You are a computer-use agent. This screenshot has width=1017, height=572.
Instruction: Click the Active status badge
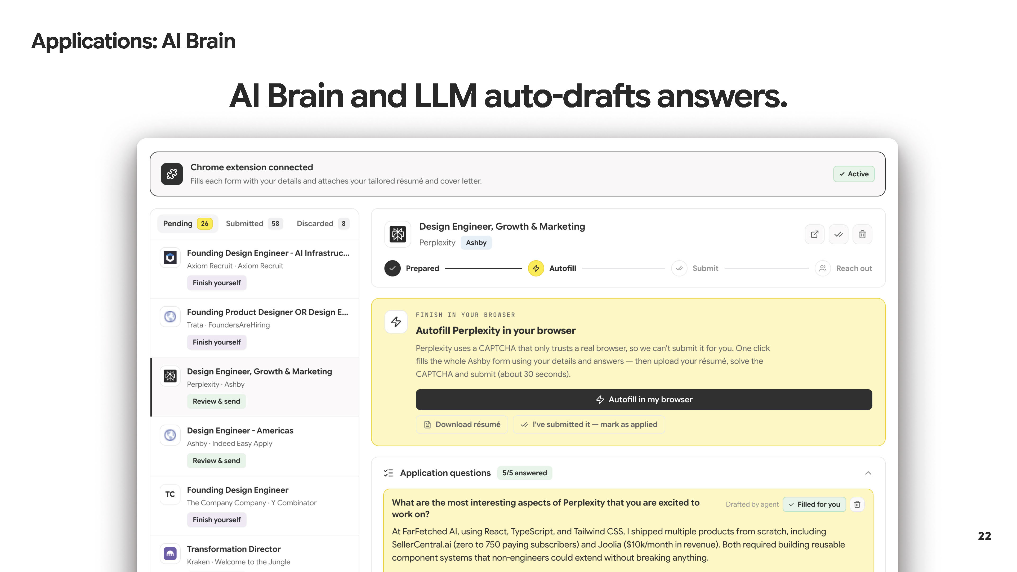pos(854,174)
